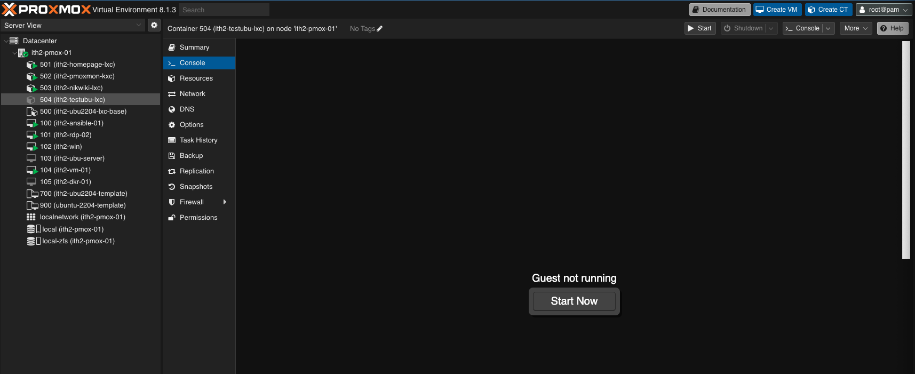Collapse the Datacenter tree node
915x374 pixels.
pyautogui.click(x=6, y=41)
